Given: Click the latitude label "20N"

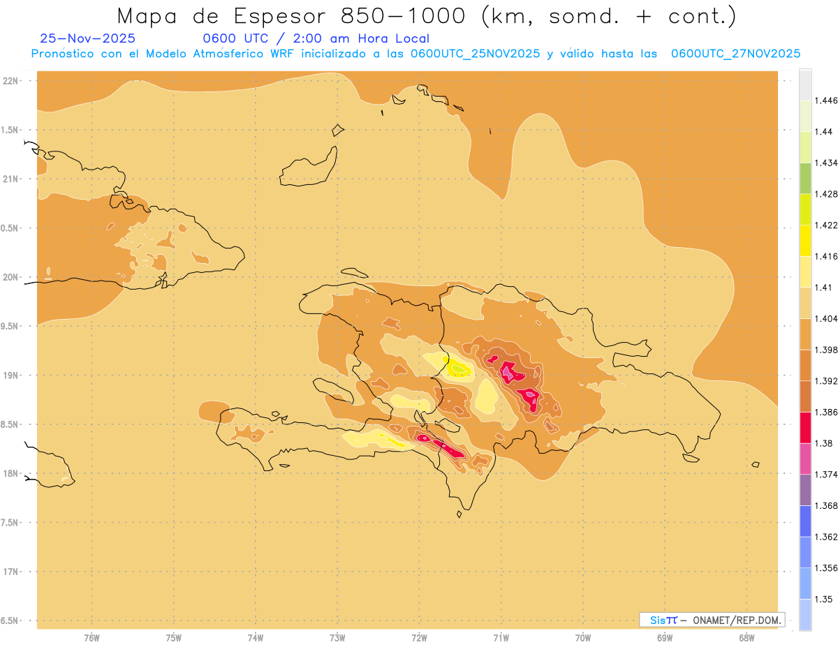Looking at the screenshot, I should 10,277.
